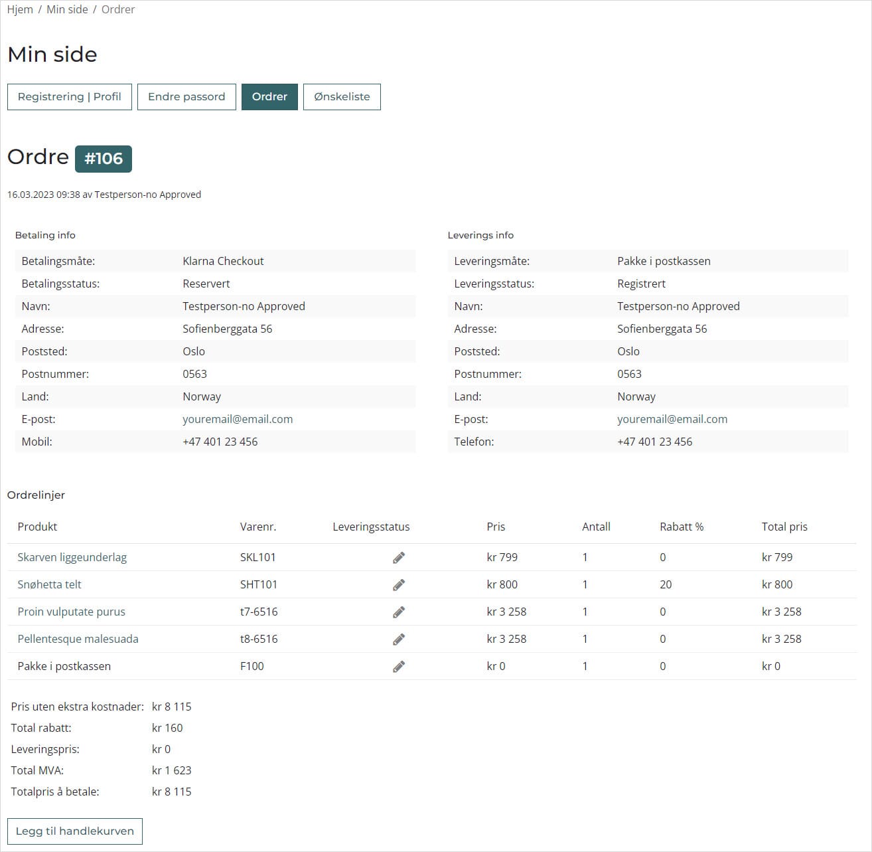Switch to Endre passord tab
Image resolution: width=872 pixels, height=852 pixels.
(186, 97)
